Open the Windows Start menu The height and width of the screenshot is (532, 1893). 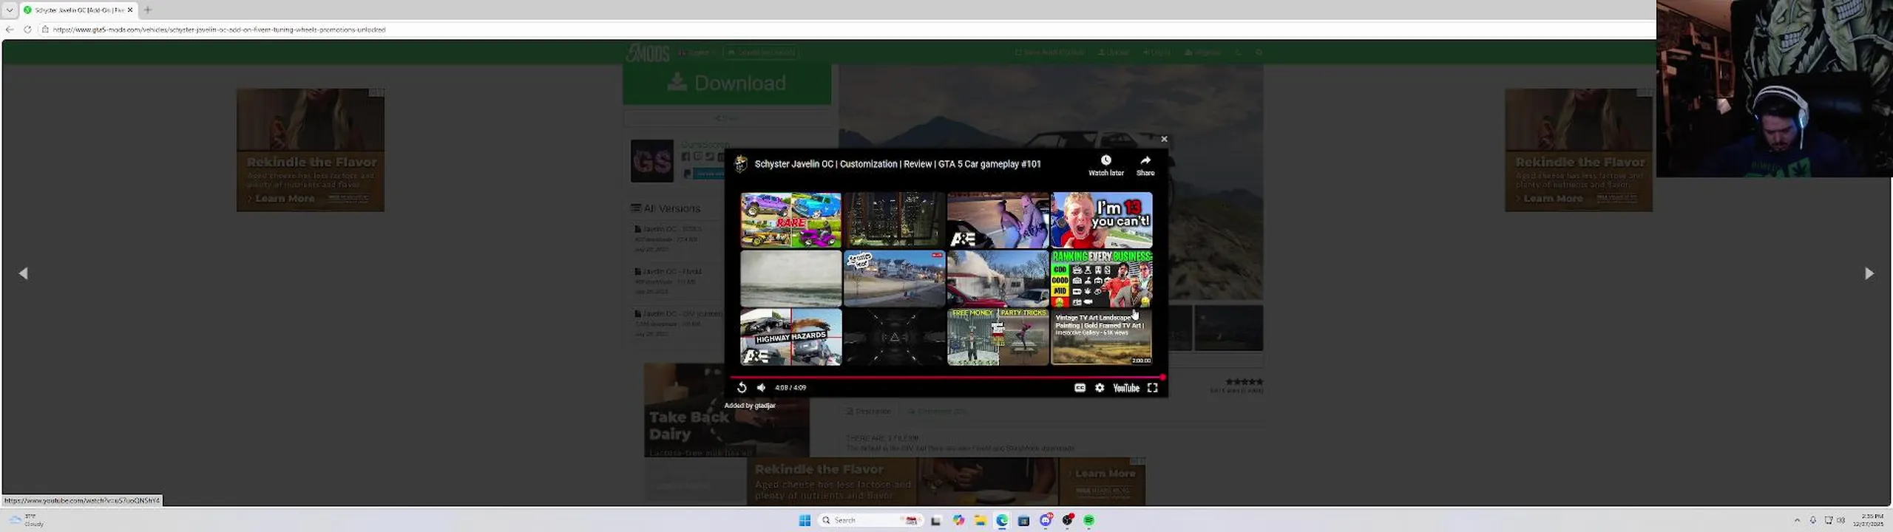coord(805,520)
